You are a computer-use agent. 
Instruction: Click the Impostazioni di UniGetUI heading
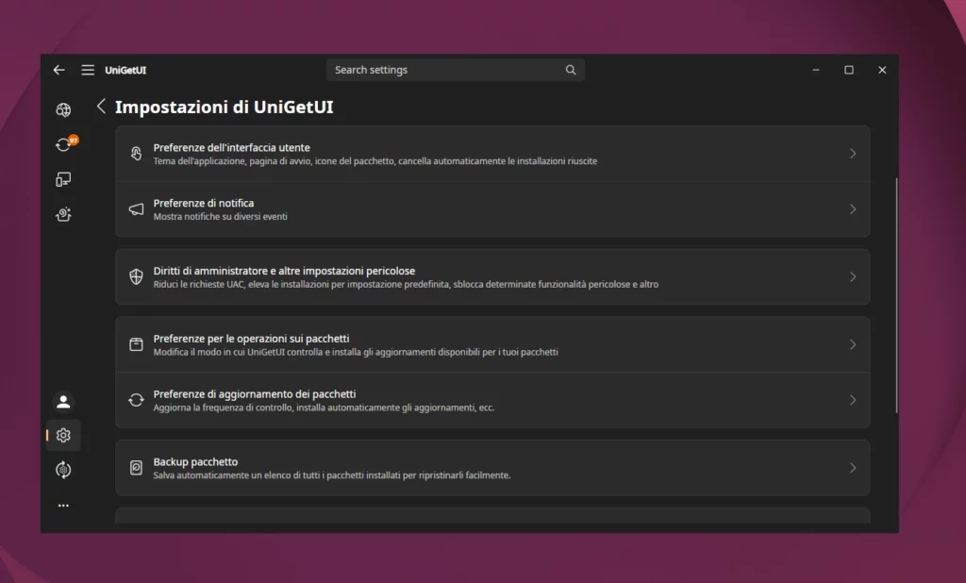point(225,108)
